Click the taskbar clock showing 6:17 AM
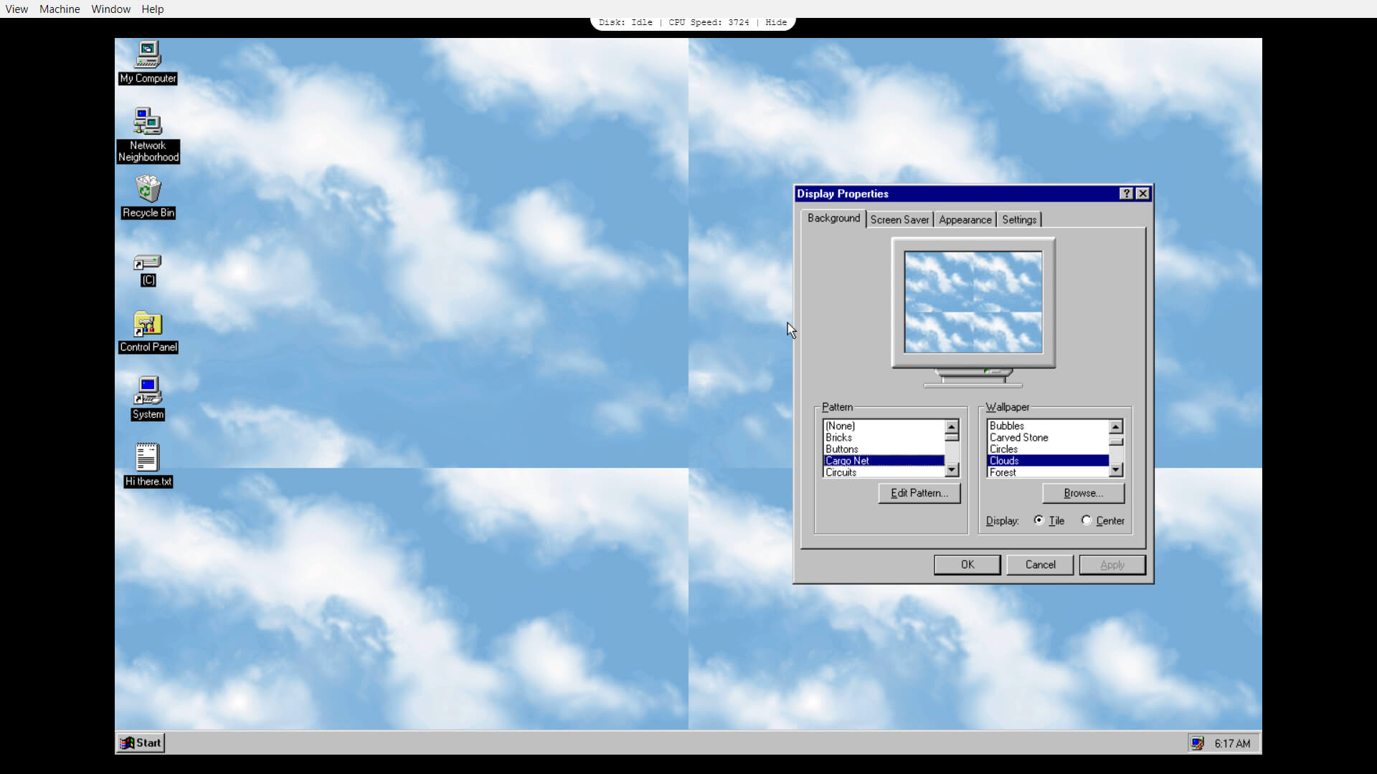 [x=1232, y=743]
